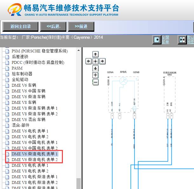Click the document icon beside 全轮驱动

(x=7, y=80)
